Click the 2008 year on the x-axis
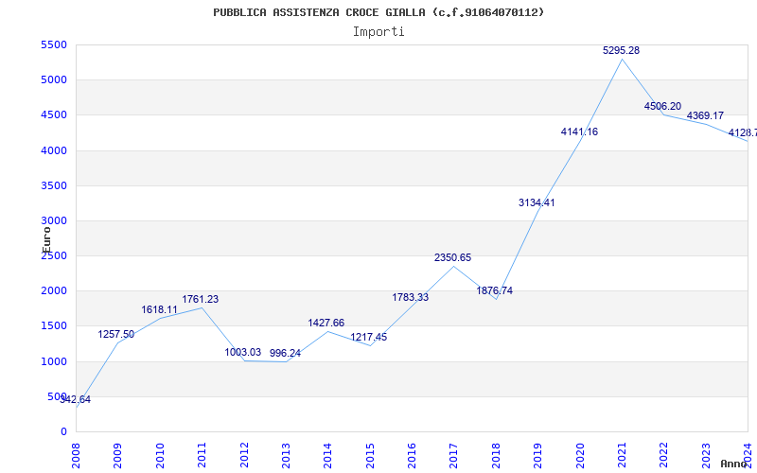This screenshot has height=473, width=757. [77, 454]
